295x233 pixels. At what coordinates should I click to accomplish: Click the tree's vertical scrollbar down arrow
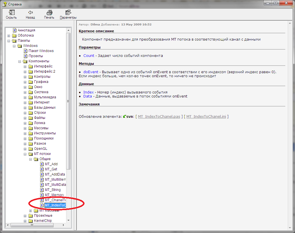pyautogui.click(x=68, y=220)
